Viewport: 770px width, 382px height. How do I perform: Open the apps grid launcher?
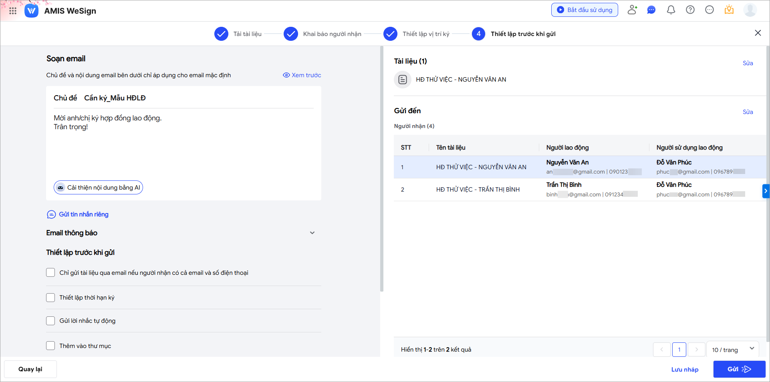[13, 11]
